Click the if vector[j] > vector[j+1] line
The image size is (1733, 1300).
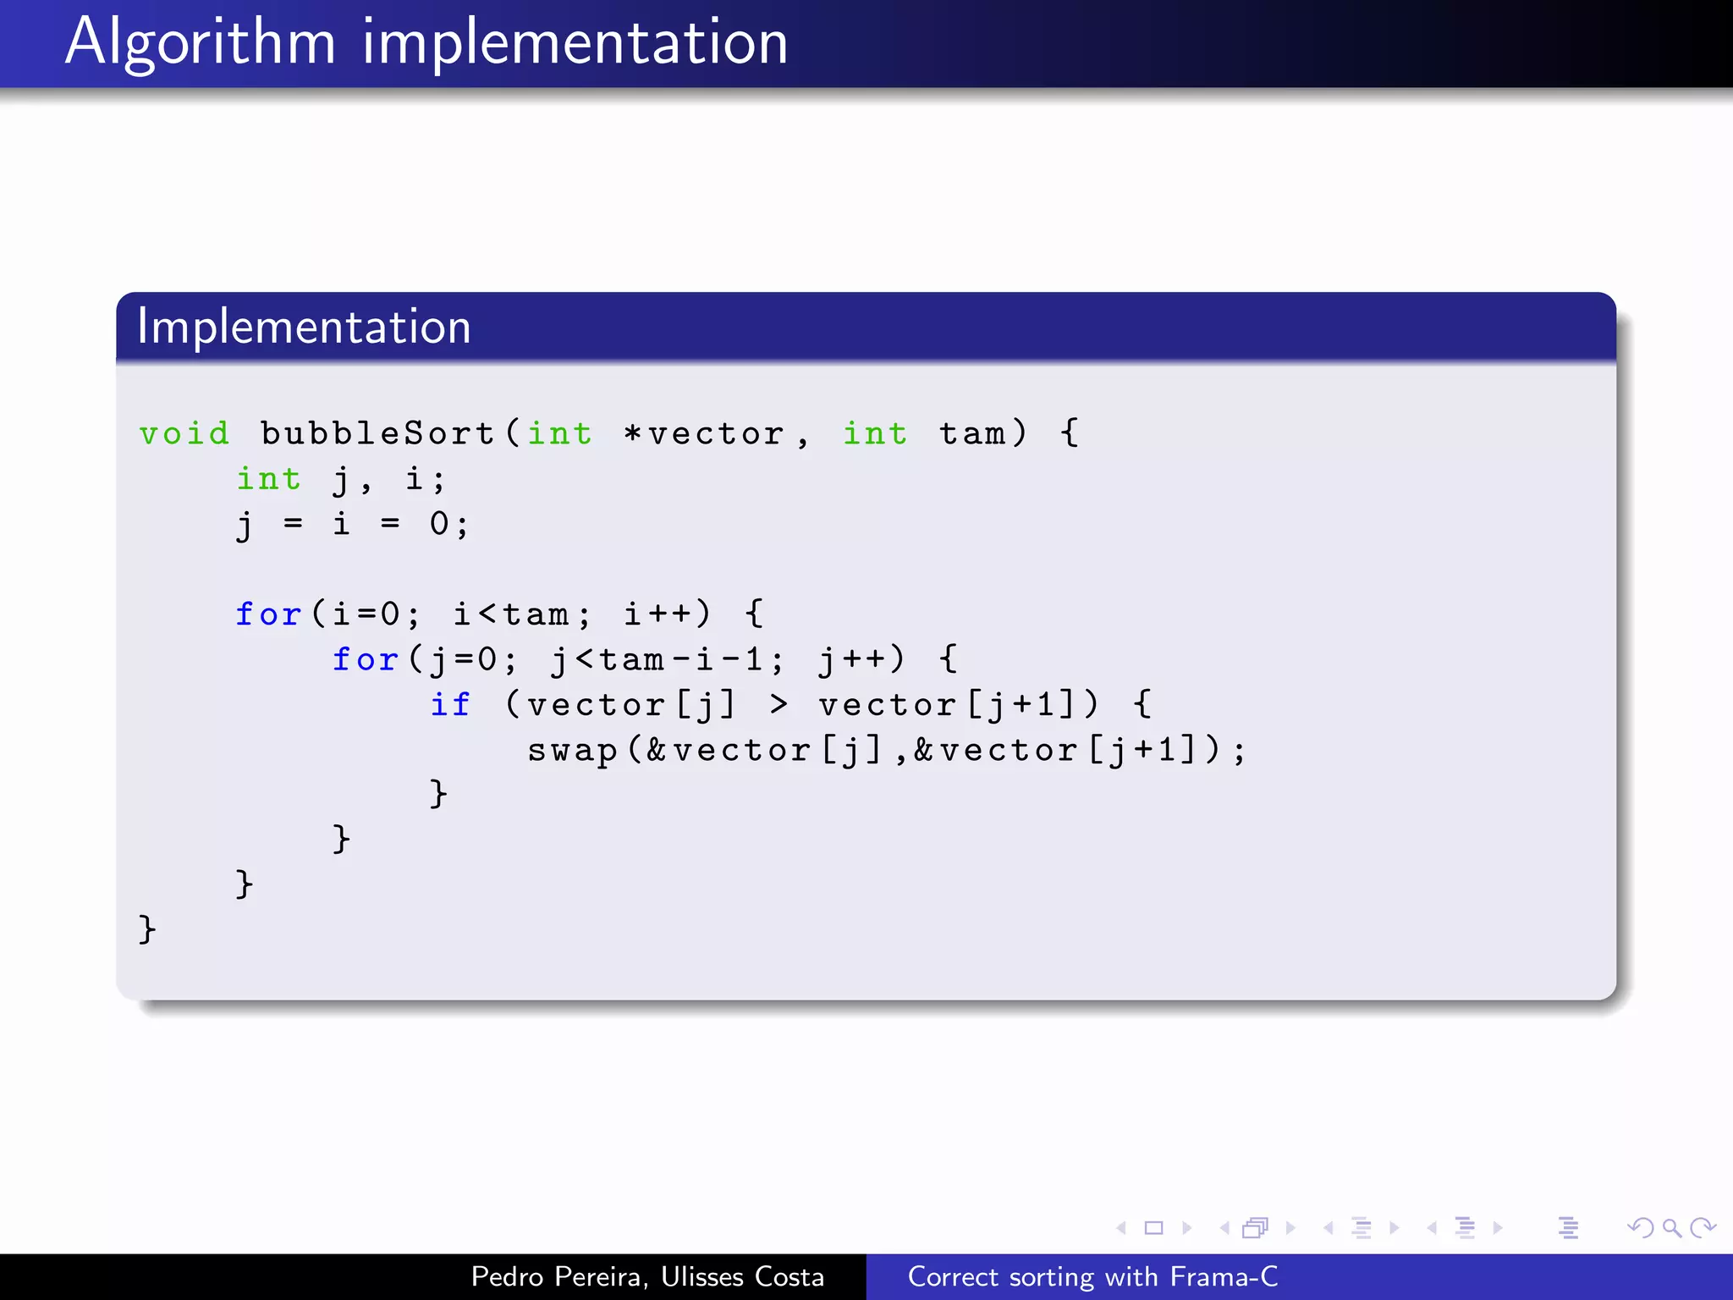click(790, 704)
